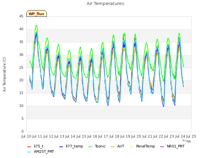Click the Jul 23 x-axis label
Viewport: 211px width, 158px height.
pyautogui.click(x=169, y=137)
